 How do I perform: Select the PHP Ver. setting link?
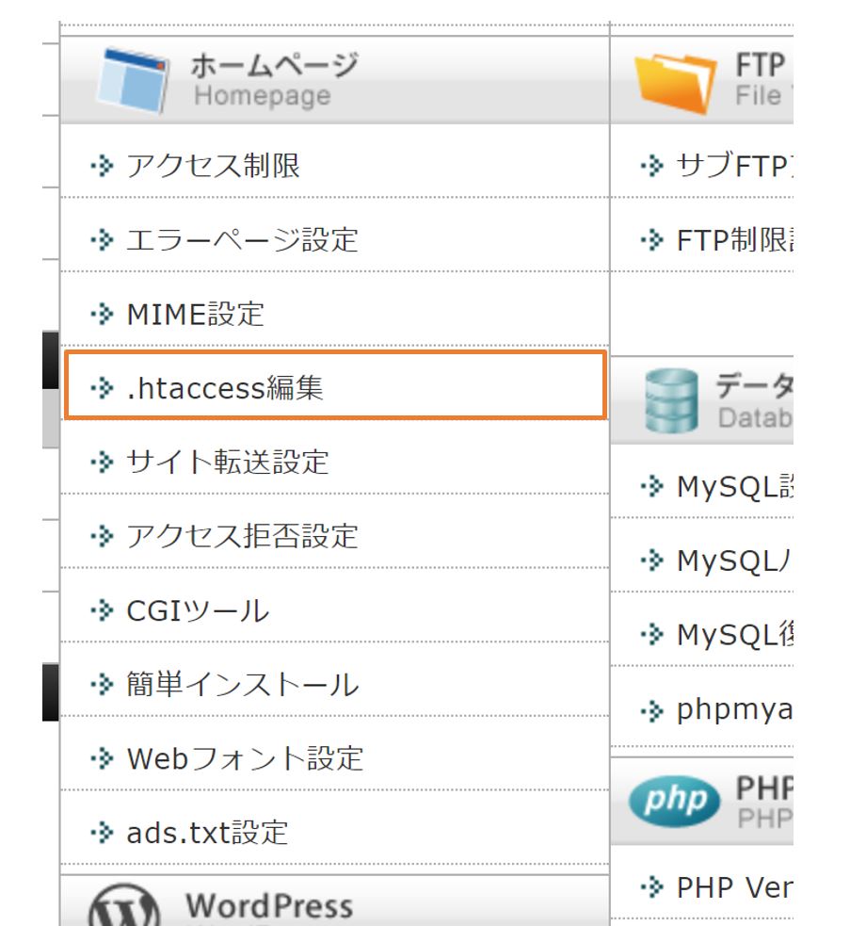[x=732, y=887]
